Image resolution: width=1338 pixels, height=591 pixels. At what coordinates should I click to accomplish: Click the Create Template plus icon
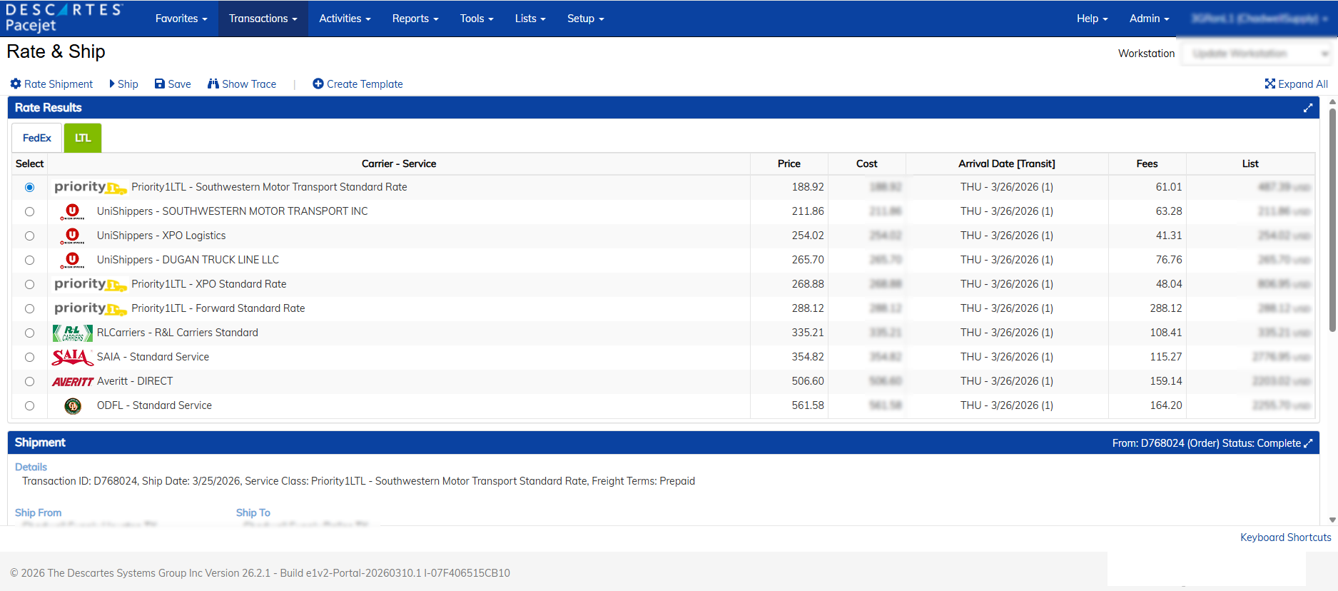pyautogui.click(x=318, y=84)
